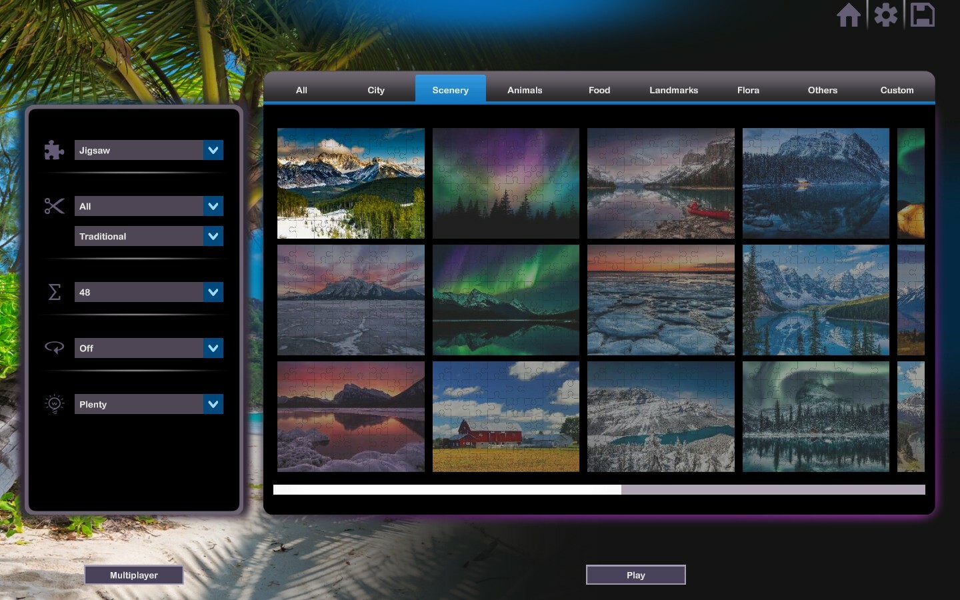Screen dimensions: 960x600
Task: Click the sigma piece-count icon
Action: (x=53, y=292)
